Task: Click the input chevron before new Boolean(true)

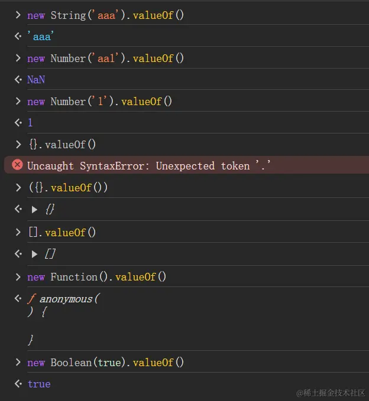Action: coord(18,362)
